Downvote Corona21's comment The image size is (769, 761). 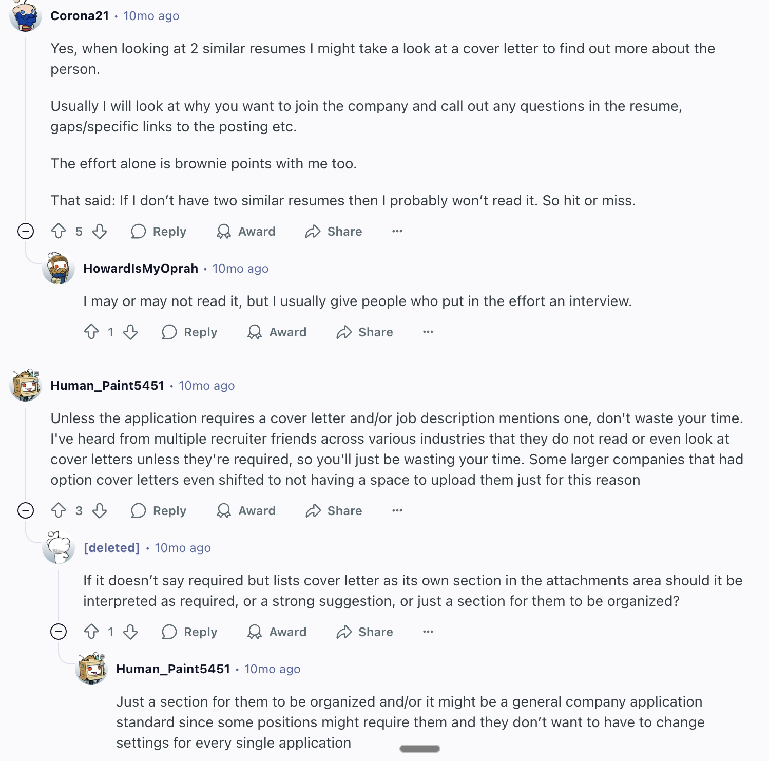[x=100, y=232]
